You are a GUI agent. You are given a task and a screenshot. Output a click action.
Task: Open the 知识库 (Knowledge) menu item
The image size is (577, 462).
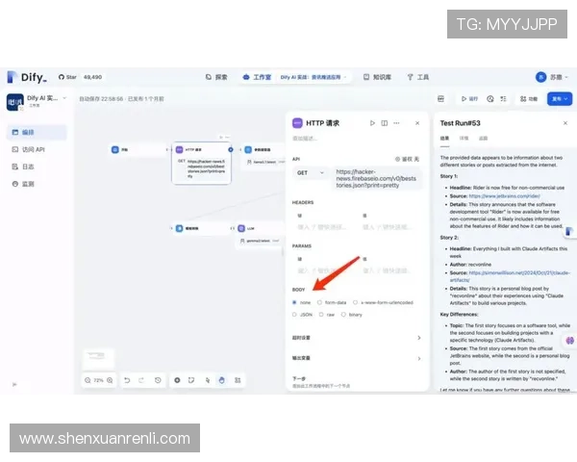click(x=377, y=77)
